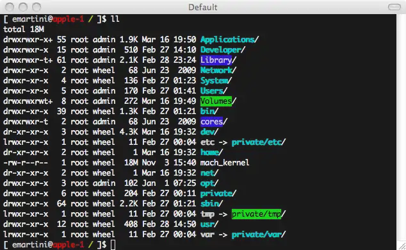
Task: Click the 23:24 time on Library row
Action: [184, 60]
